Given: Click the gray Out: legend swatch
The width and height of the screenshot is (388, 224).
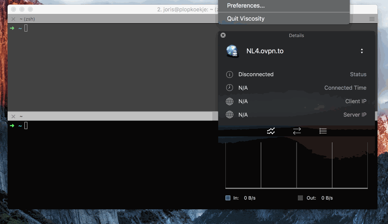Looking at the screenshot, I should 300,198.
